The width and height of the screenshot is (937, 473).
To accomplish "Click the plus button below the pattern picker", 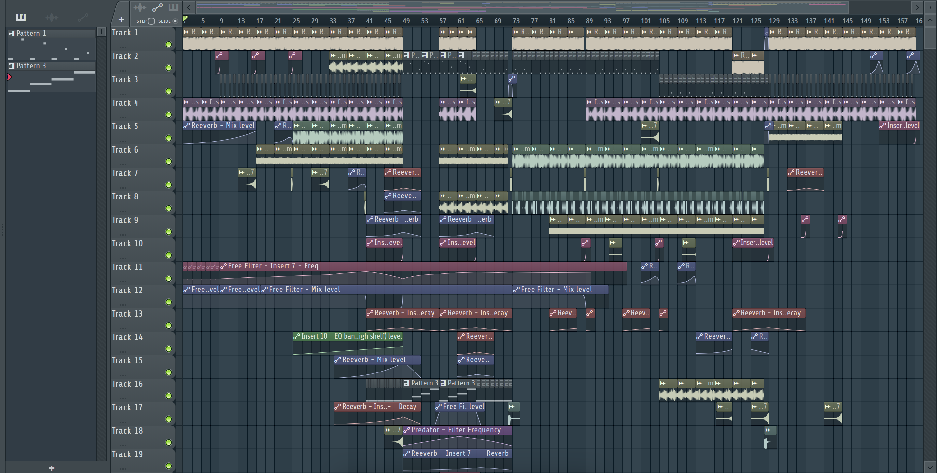I will (52, 468).
